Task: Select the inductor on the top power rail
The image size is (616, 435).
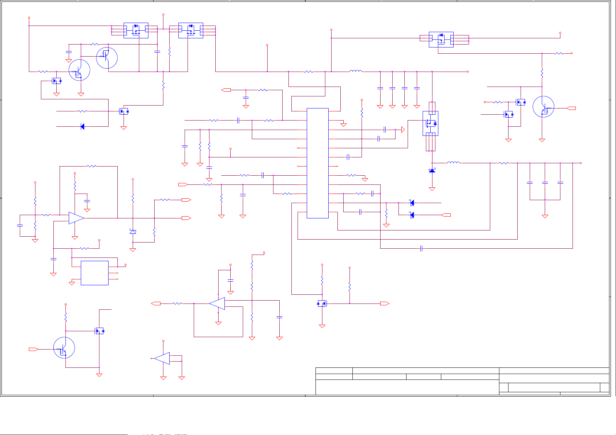Action: [356, 72]
